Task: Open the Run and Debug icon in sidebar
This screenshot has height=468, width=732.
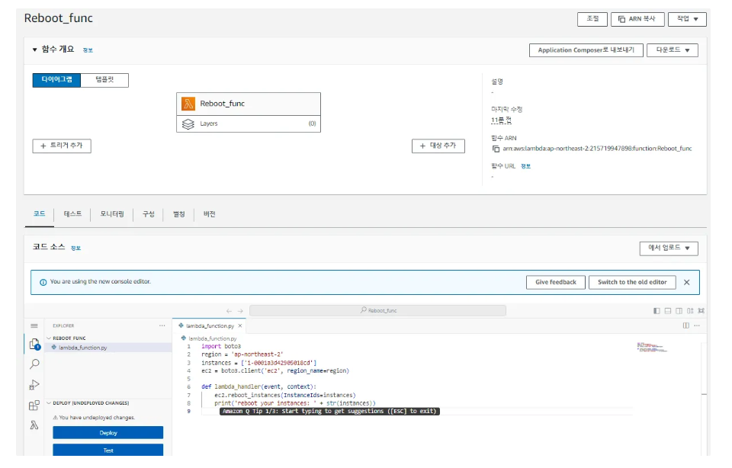Action: tap(34, 384)
